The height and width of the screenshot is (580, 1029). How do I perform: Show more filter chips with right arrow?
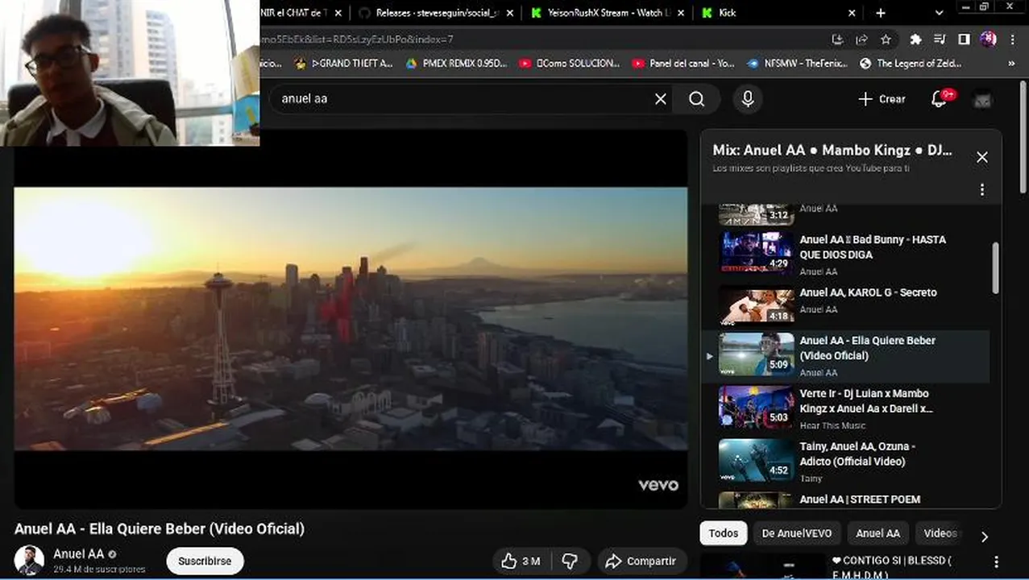984,536
